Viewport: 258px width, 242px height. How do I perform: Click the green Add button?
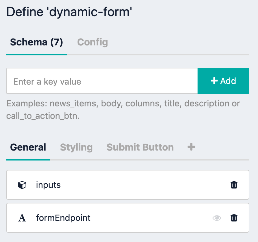(223, 81)
